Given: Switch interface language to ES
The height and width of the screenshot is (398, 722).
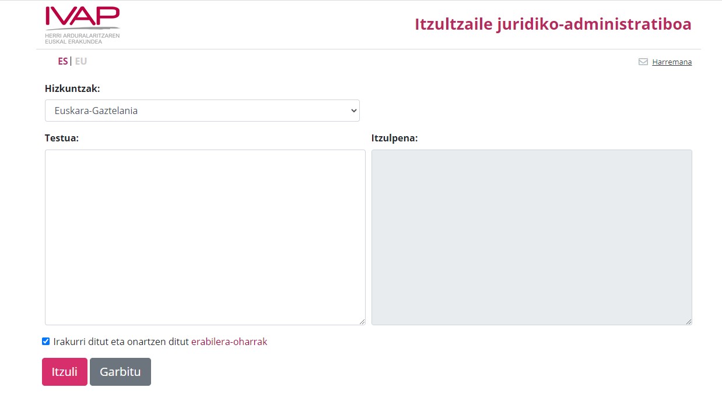Looking at the screenshot, I should pyautogui.click(x=62, y=61).
